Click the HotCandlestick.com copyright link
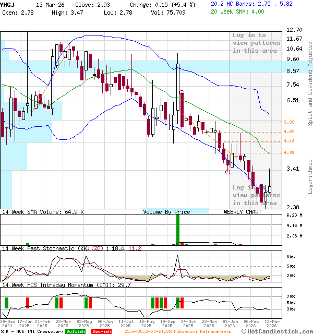Screen dimensions: 313x334 coord(282,331)
